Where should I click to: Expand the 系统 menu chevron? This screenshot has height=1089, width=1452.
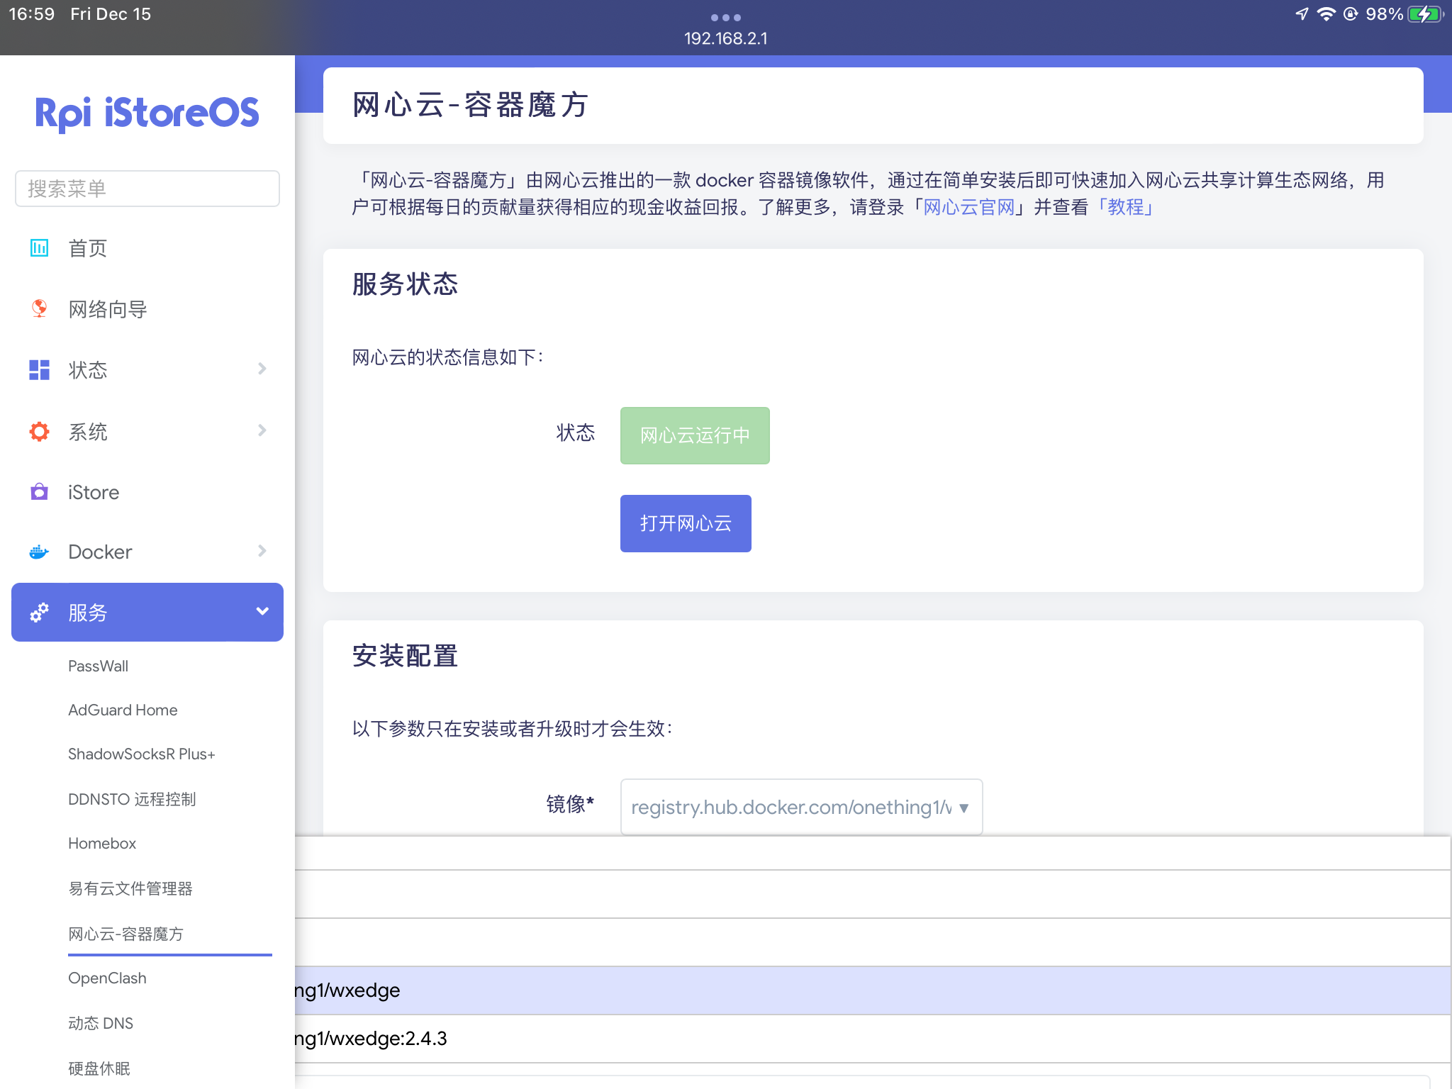262,430
